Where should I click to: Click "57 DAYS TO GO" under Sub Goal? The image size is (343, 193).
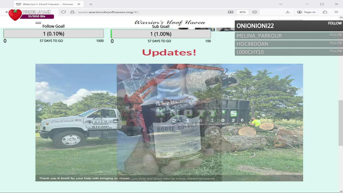pyautogui.click(x=159, y=41)
